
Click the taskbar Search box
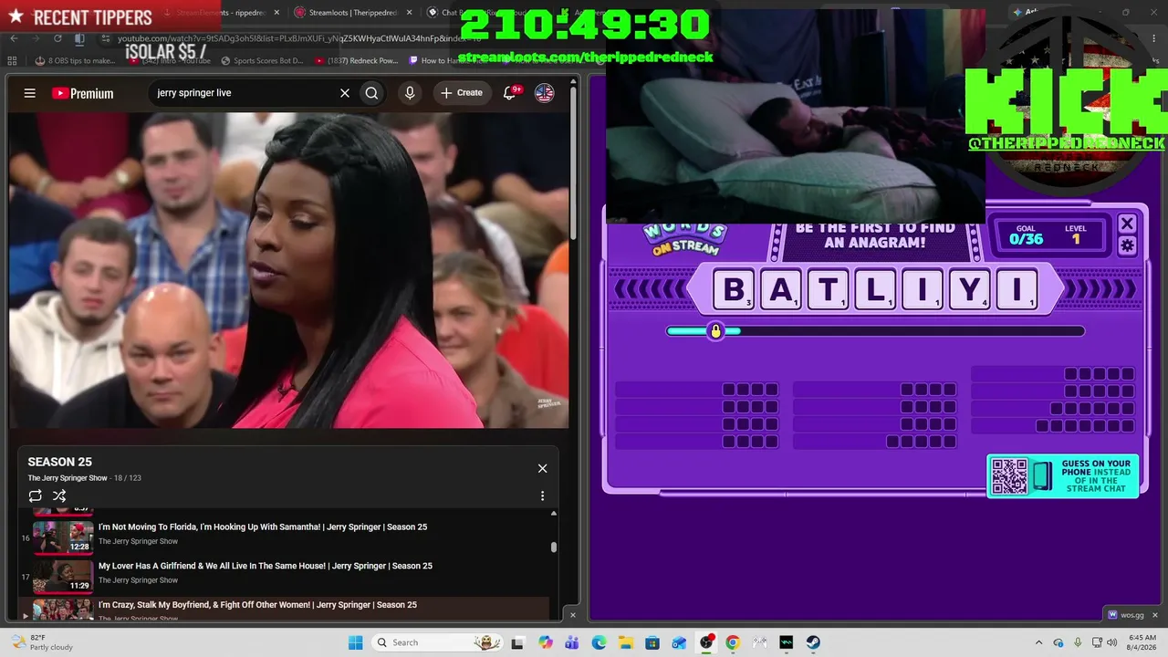[435, 642]
